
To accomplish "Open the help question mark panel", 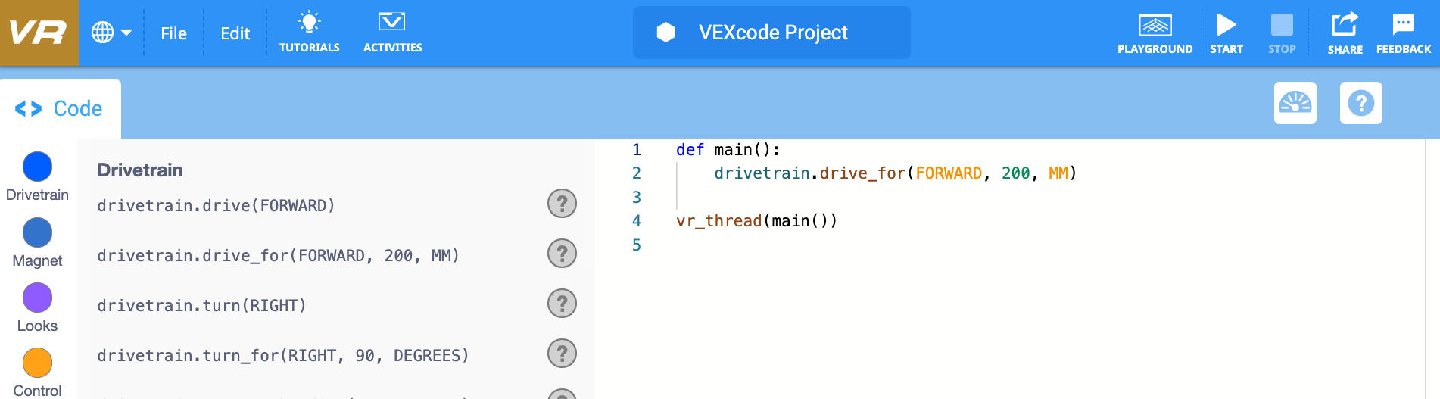I will 1361,103.
